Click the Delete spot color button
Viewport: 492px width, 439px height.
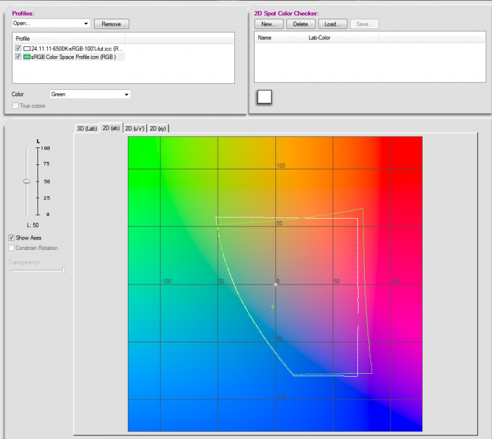coord(301,24)
